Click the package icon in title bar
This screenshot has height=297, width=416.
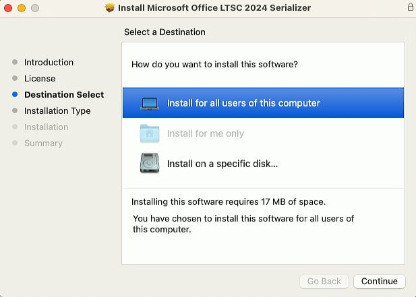(109, 7)
